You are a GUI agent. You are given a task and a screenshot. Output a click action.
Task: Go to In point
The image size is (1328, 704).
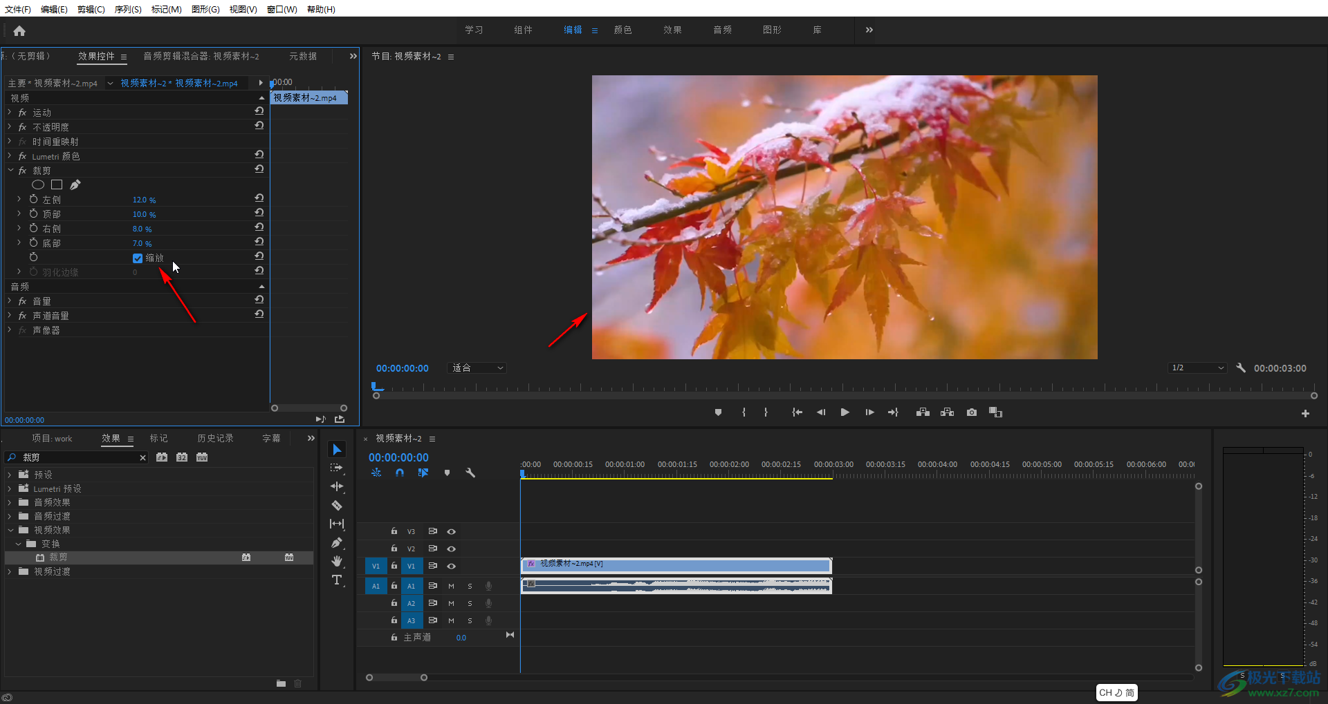(x=797, y=412)
